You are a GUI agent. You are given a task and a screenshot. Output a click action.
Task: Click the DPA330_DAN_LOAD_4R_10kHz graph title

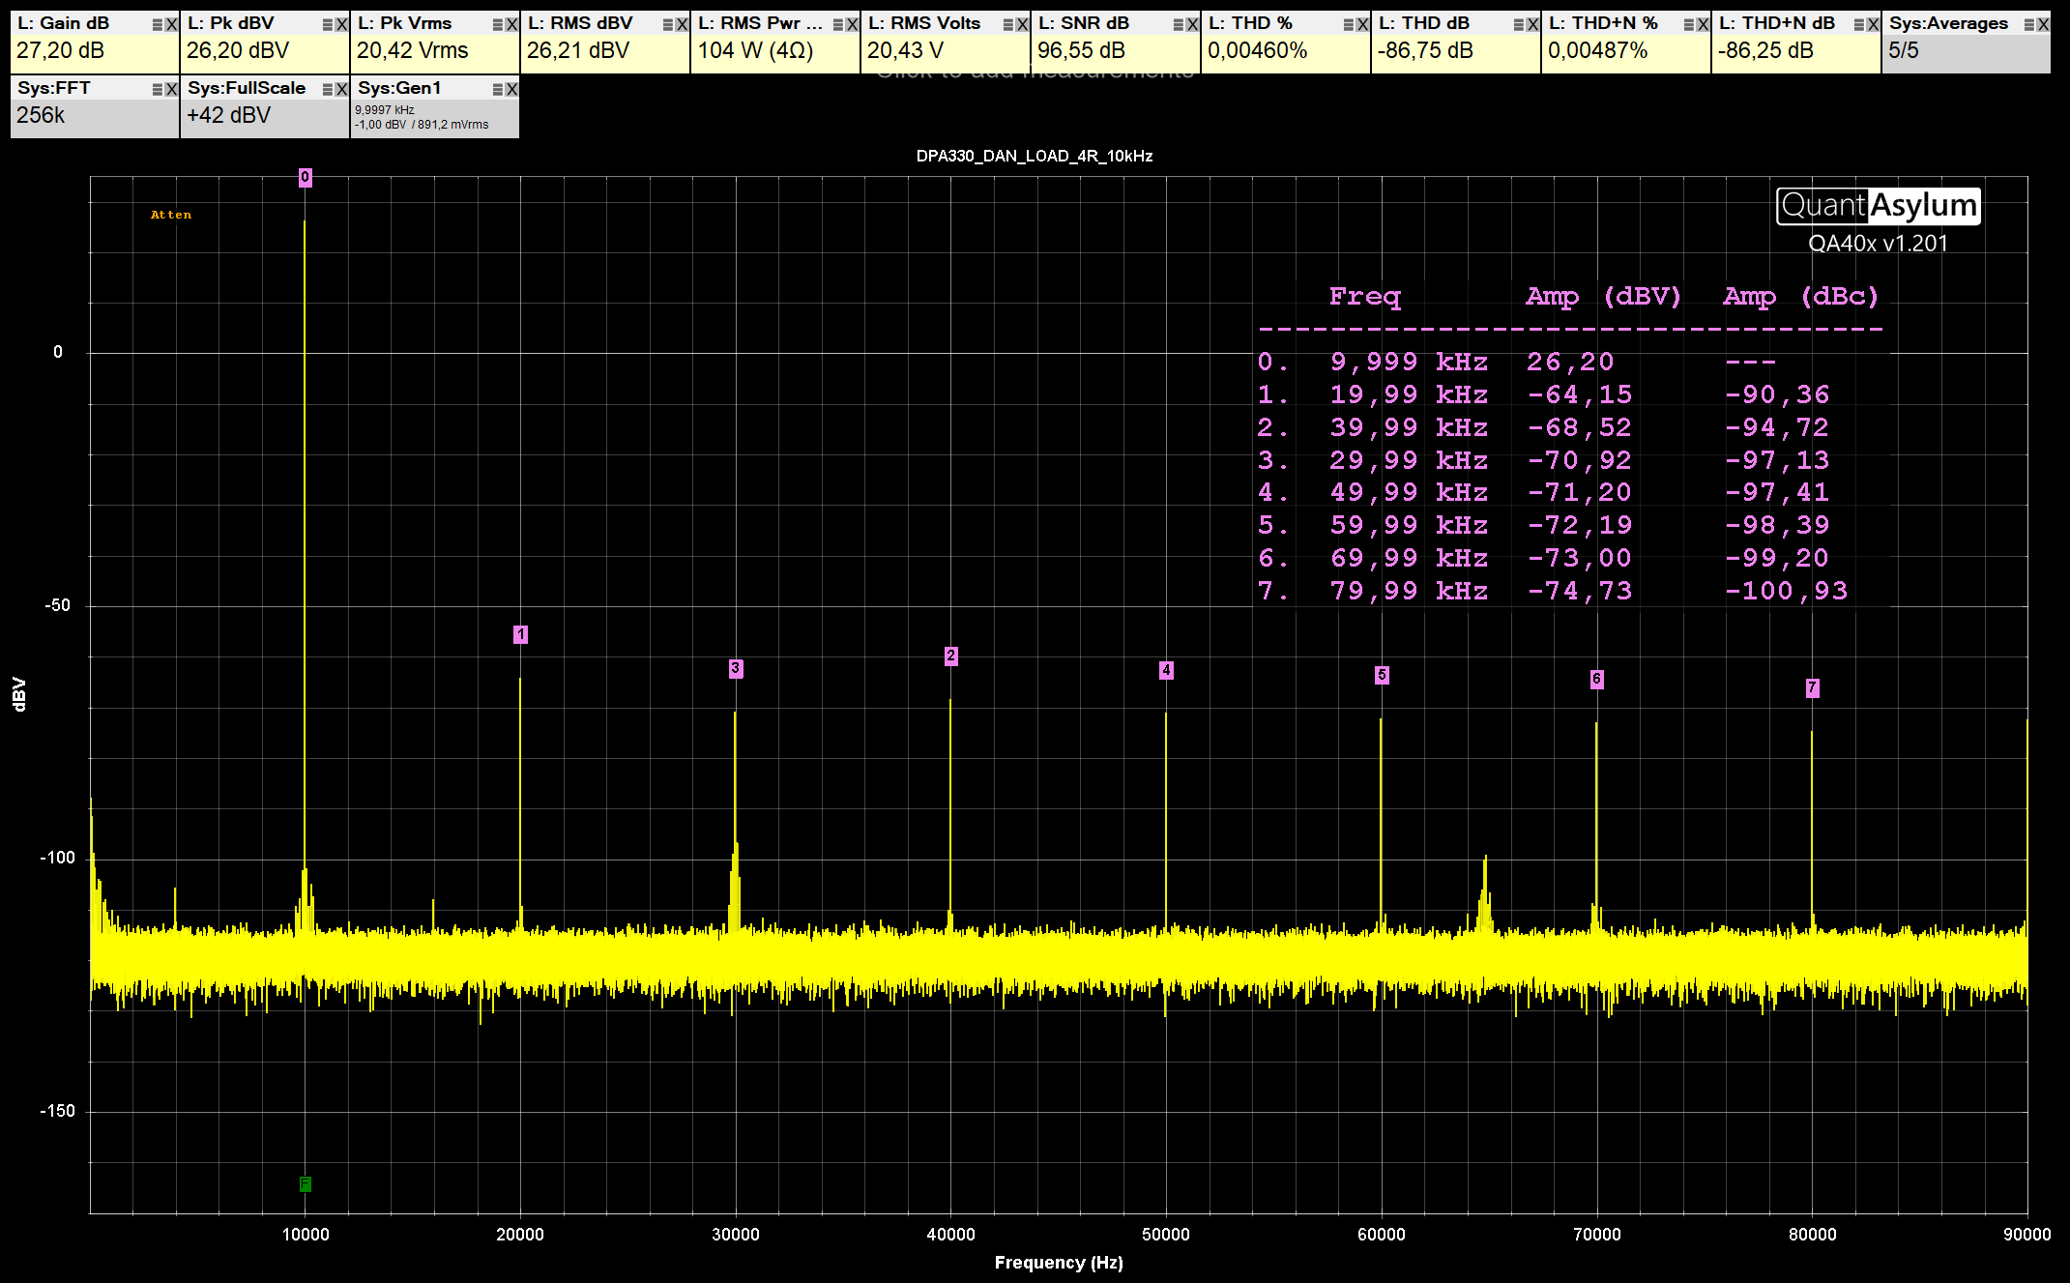pyautogui.click(x=1035, y=156)
